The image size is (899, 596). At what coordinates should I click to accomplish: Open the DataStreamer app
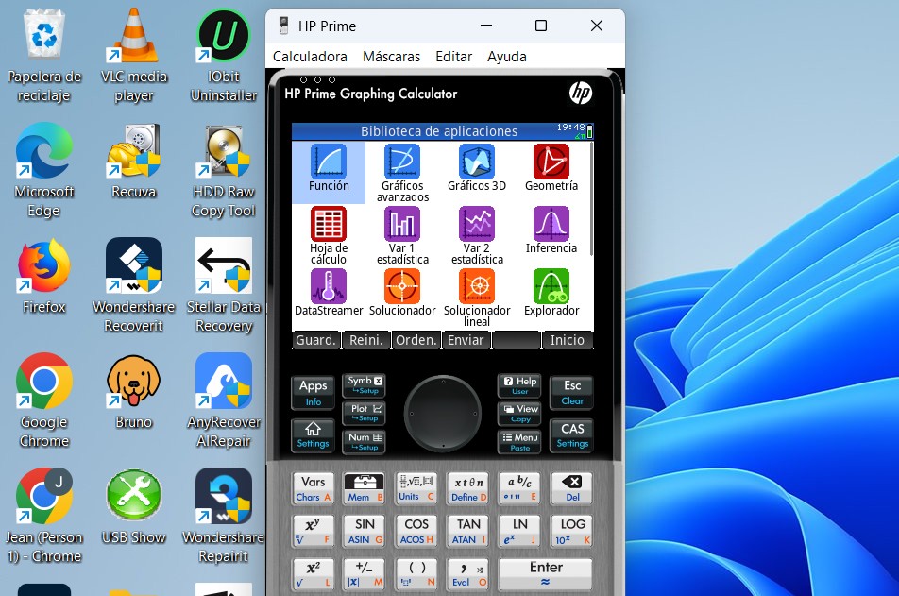328,288
